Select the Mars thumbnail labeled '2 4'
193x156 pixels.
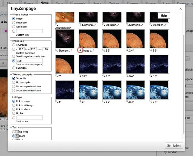click(x=135, y=39)
